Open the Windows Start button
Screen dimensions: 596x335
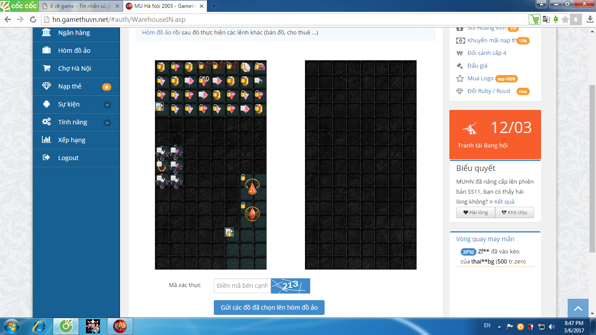pyautogui.click(x=12, y=326)
